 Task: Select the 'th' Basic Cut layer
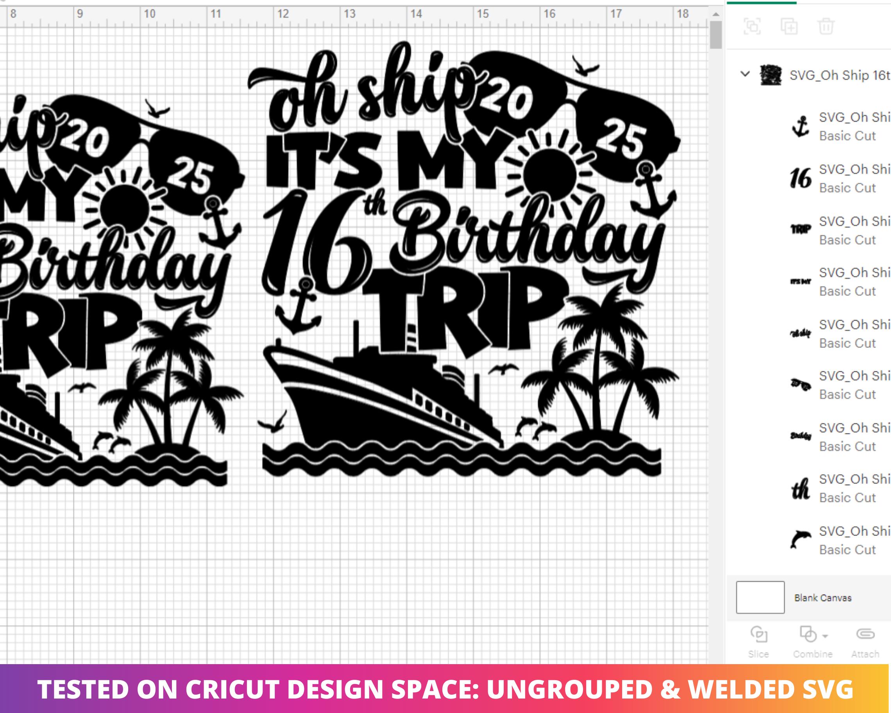click(x=839, y=489)
